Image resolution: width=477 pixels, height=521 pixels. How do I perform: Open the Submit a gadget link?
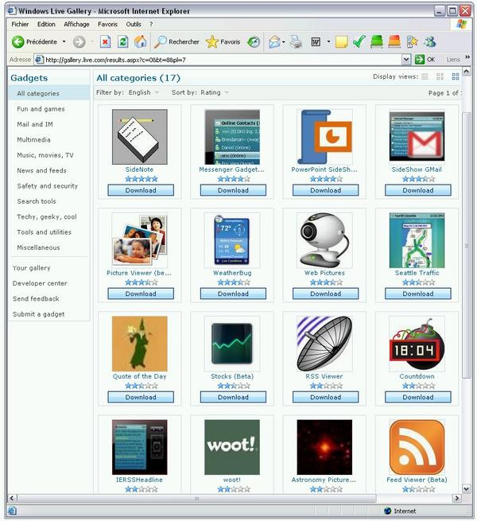(38, 314)
